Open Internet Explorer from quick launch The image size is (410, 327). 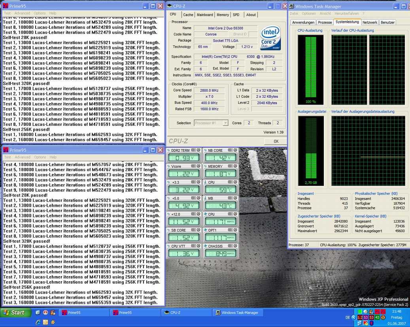tap(38, 322)
